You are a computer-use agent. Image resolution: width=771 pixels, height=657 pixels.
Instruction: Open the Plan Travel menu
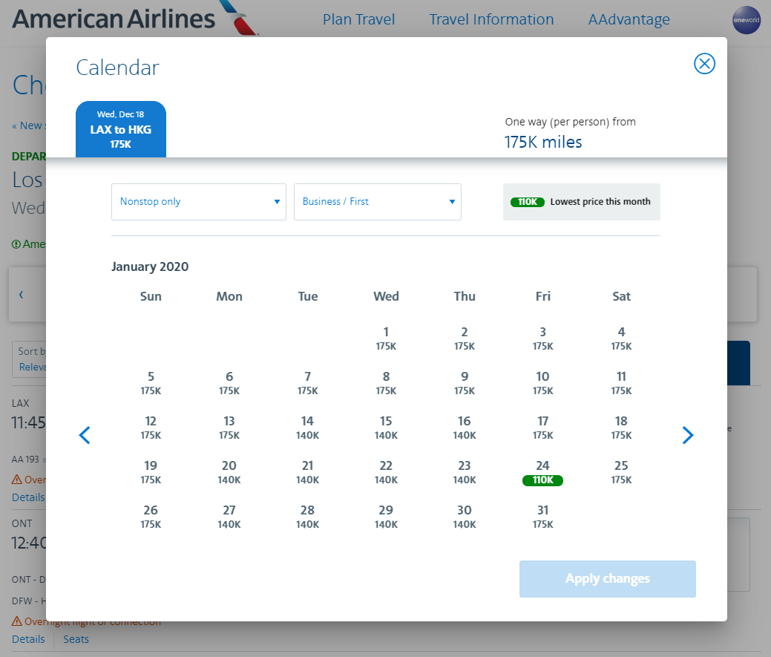pos(358,20)
